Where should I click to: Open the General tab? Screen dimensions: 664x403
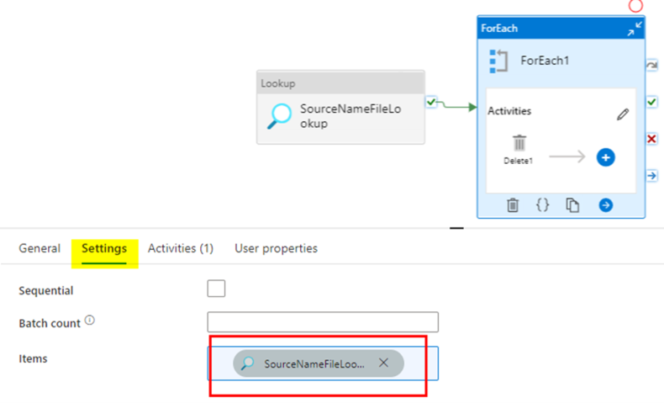coord(40,248)
